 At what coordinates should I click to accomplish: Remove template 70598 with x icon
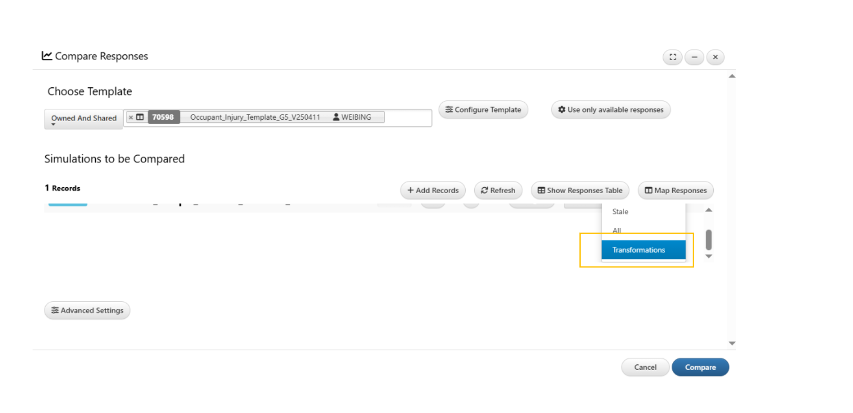pos(131,117)
